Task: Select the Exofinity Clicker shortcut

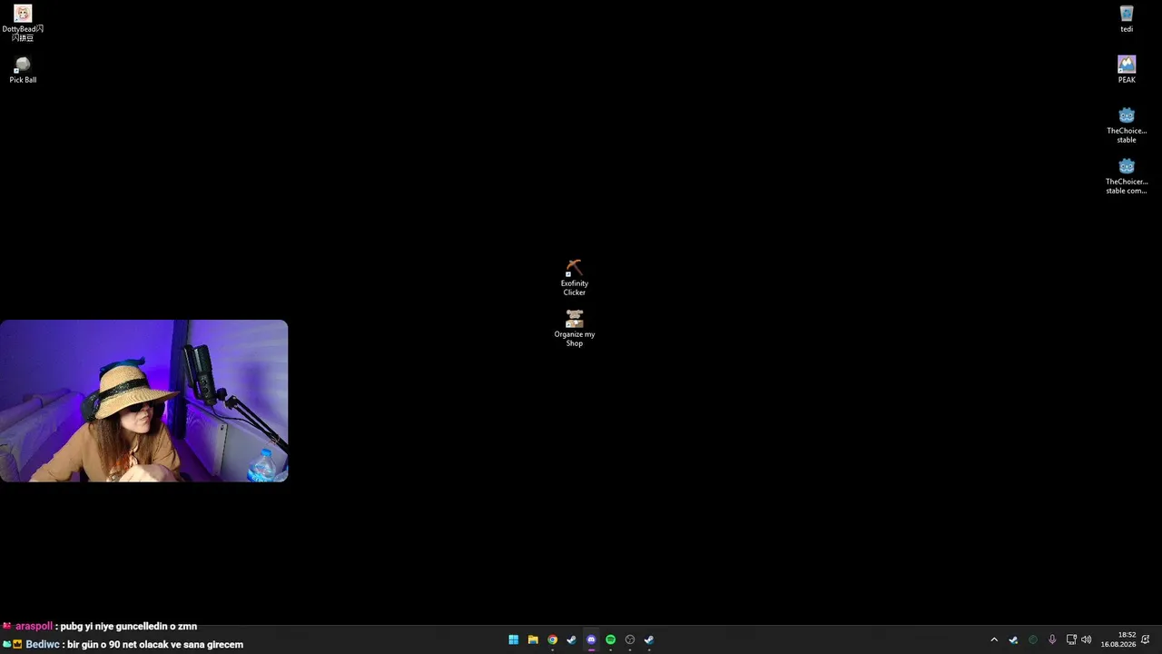Action: point(575,278)
